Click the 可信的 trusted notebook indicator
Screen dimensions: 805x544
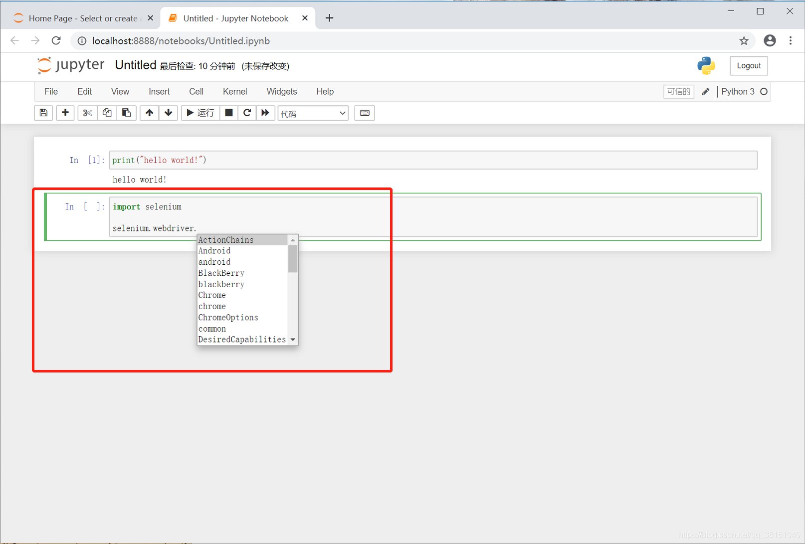(679, 91)
